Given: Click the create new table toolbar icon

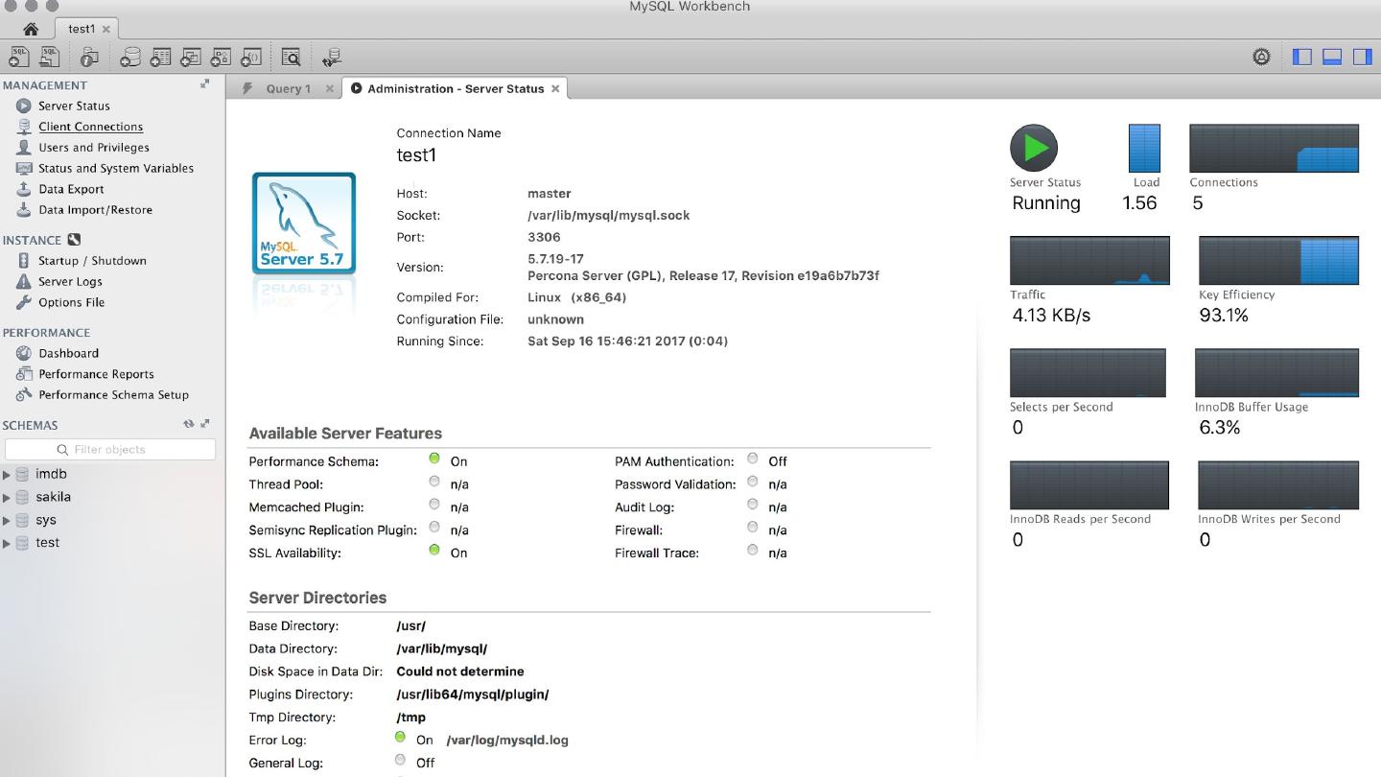Looking at the screenshot, I should click(160, 58).
